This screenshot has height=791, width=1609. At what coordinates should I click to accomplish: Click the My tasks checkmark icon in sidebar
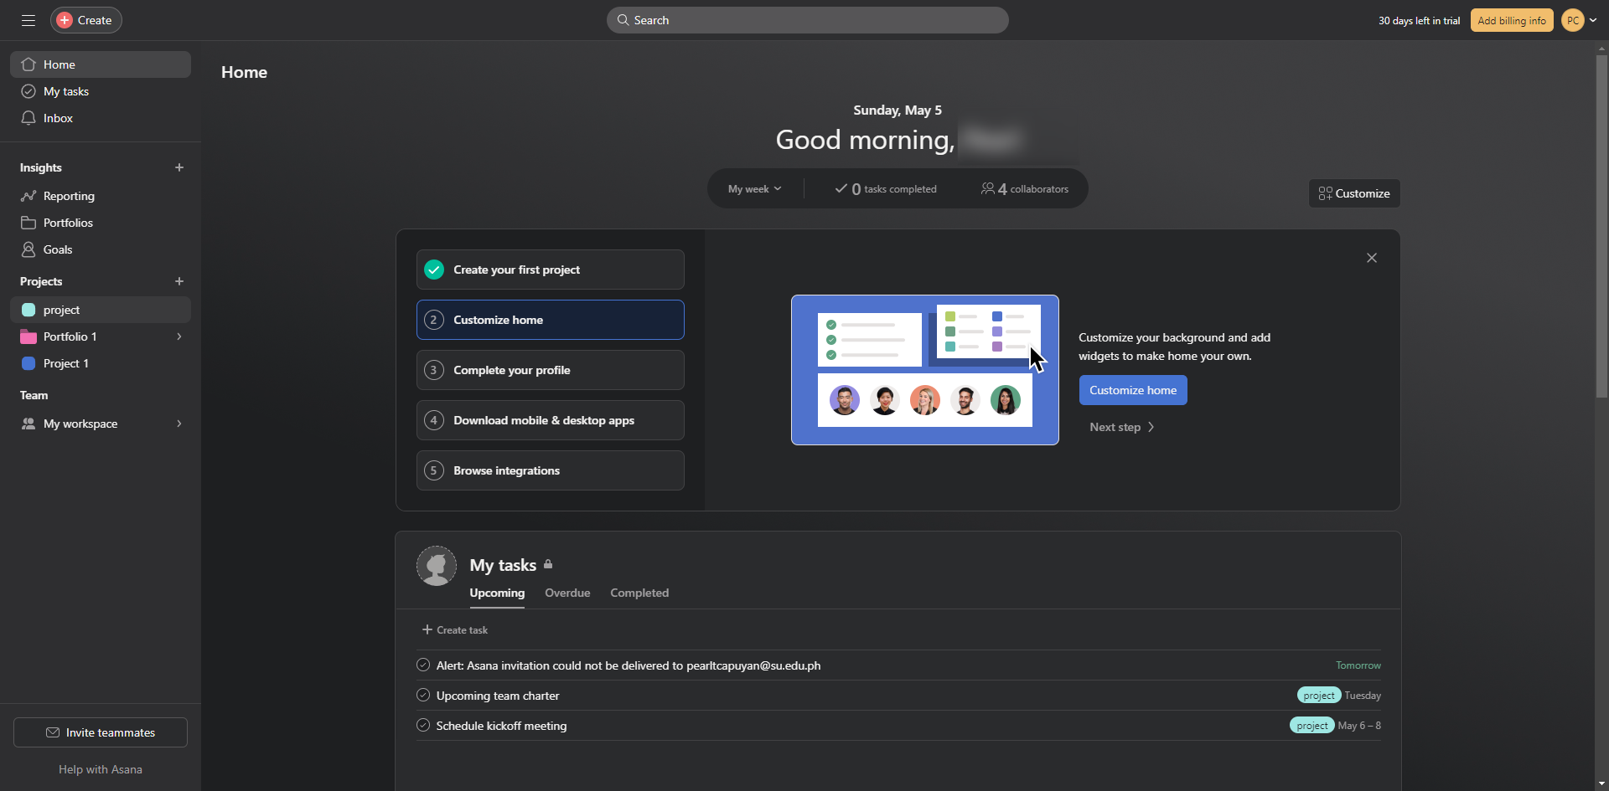click(28, 91)
